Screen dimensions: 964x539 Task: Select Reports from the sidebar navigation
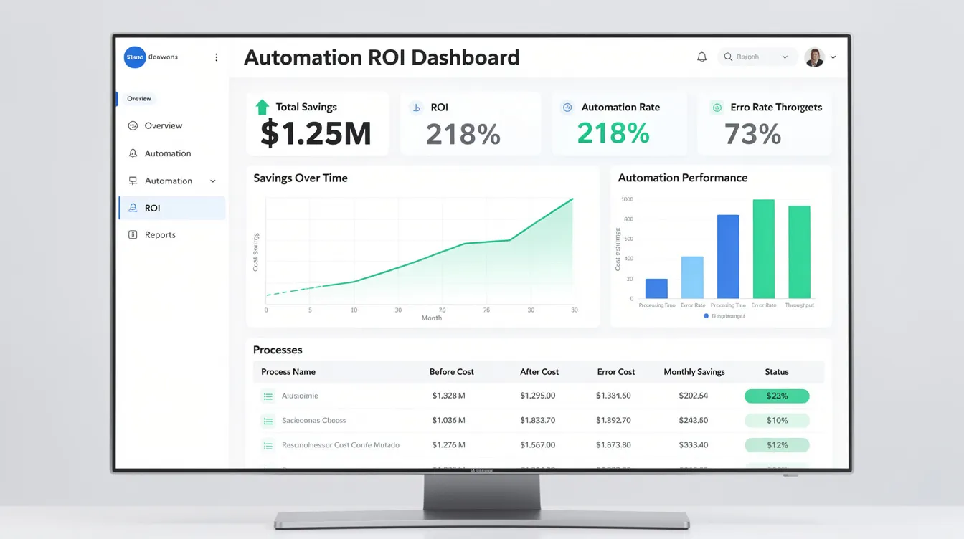(159, 234)
